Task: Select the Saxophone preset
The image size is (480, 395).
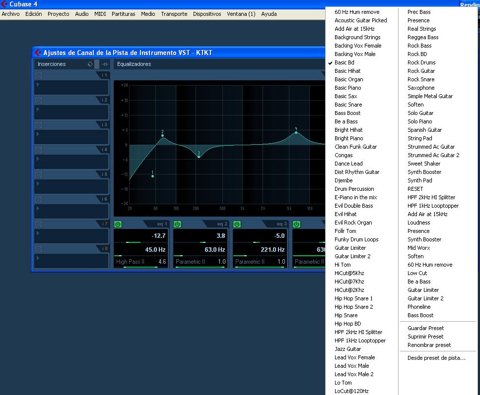Action: pos(421,88)
